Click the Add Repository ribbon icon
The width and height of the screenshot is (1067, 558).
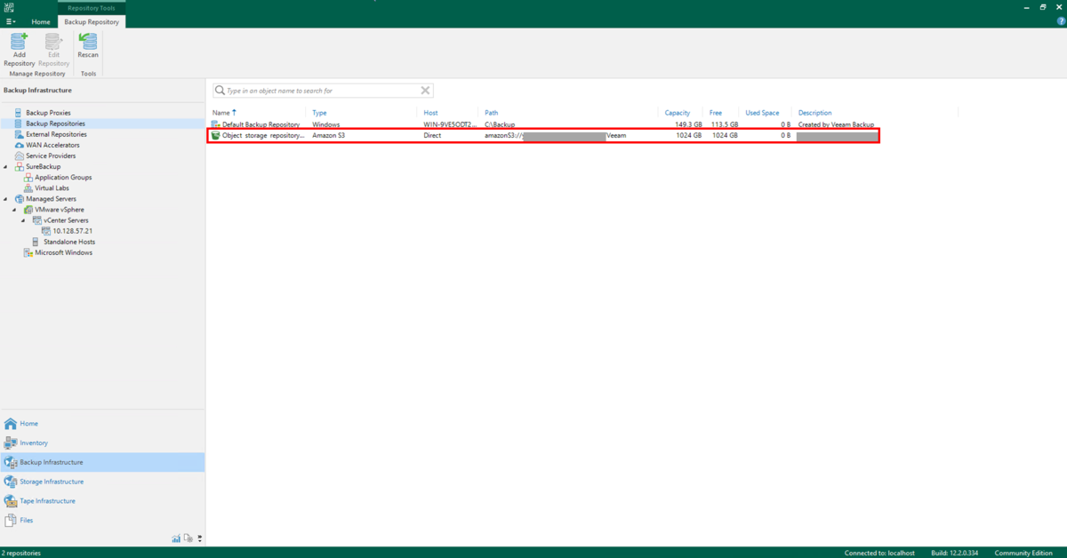[x=19, y=41]
